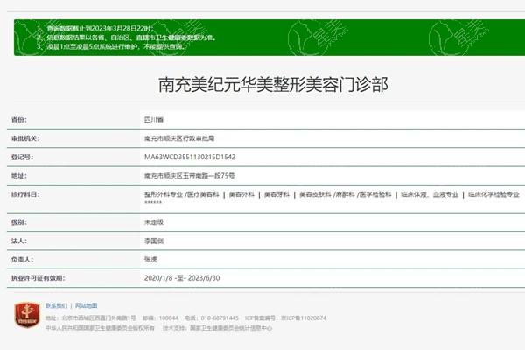Click the 法人 label
Image resolution: width=525 pixels, height=350 pixels.
coord(19,241)
